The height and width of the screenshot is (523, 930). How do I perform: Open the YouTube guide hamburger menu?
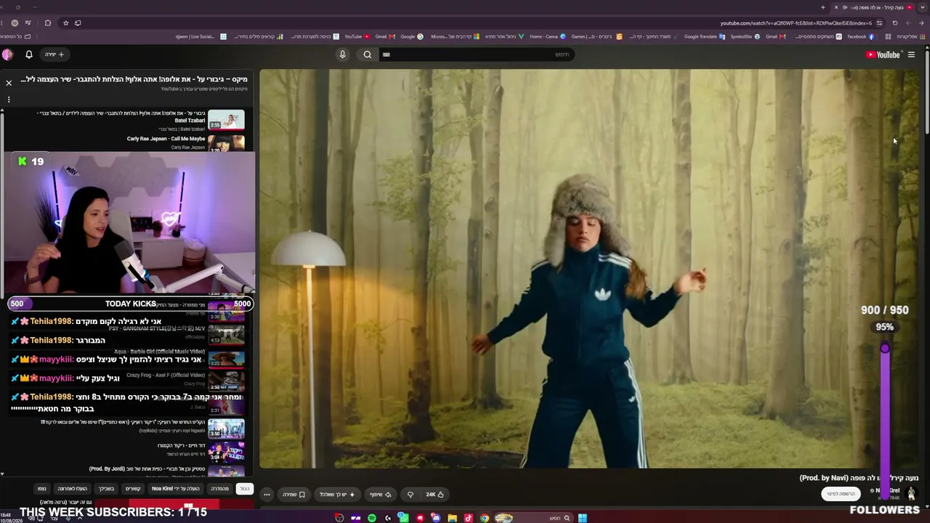click(911, 54)
